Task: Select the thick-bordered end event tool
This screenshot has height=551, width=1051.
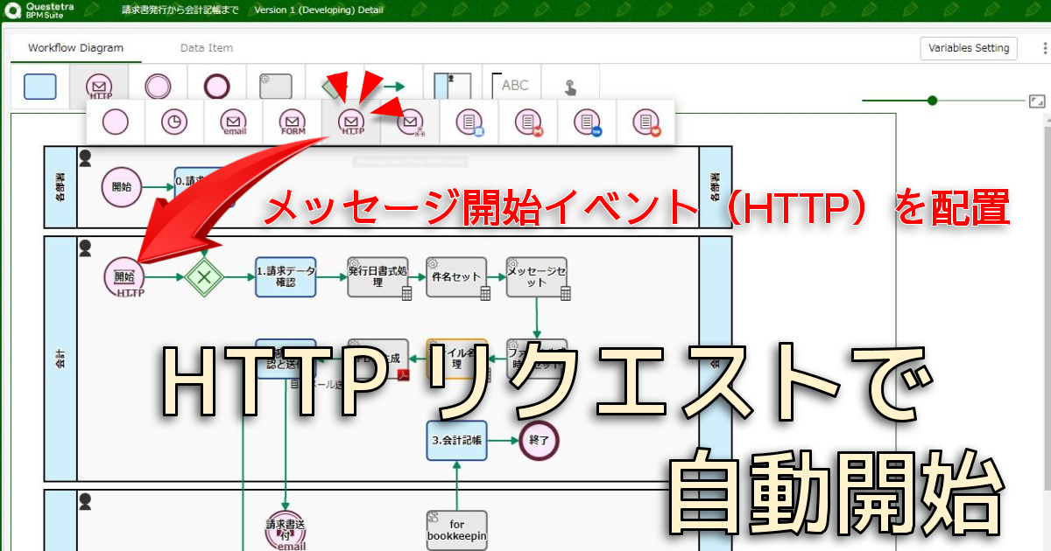Action: tap(216, 87)
